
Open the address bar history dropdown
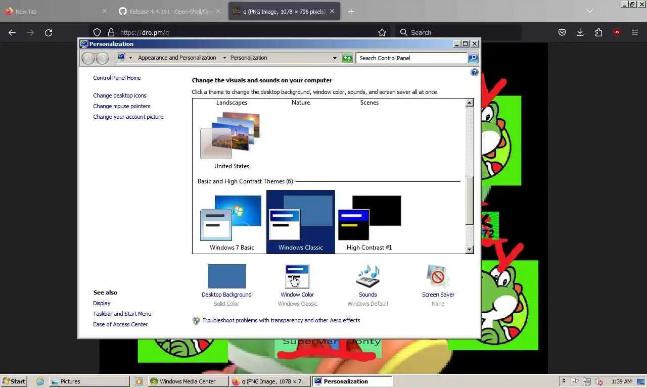(335, 58)
